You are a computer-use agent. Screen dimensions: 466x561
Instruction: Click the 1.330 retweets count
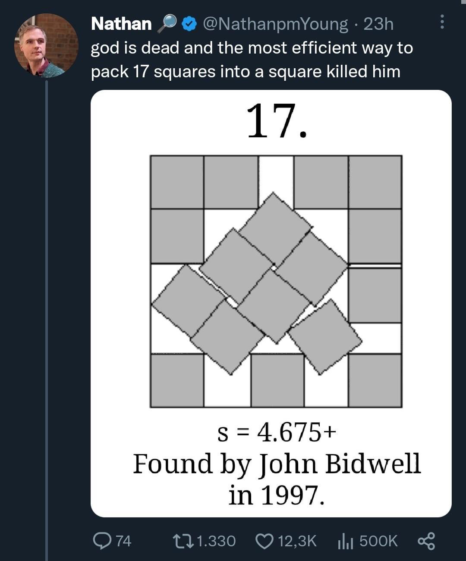216,541
